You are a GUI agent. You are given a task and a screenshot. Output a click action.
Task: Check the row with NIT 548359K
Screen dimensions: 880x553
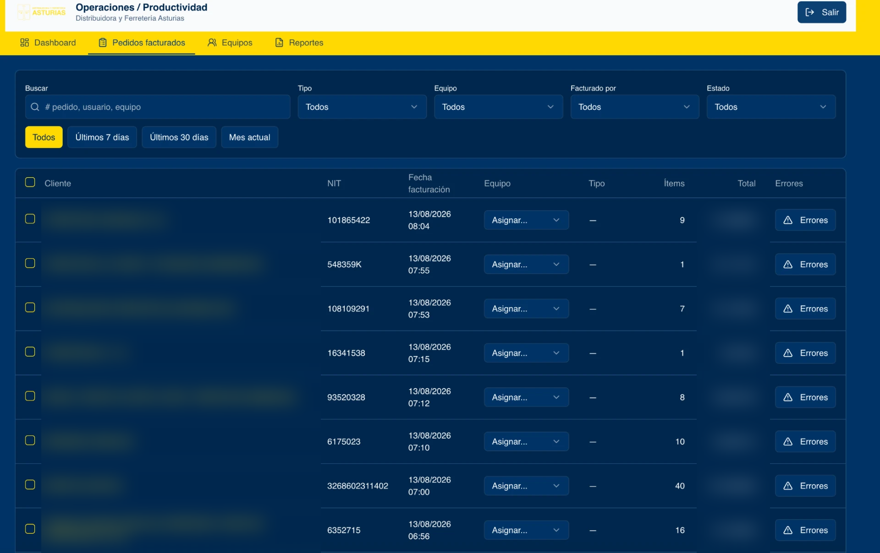(x=30, y=263)
